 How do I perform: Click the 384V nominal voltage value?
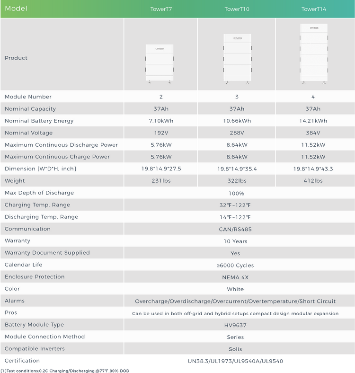(x=313, y=133)
